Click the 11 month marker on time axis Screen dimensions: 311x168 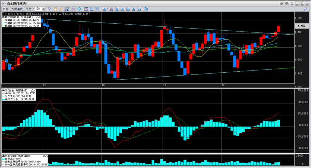tap(164, 85)
